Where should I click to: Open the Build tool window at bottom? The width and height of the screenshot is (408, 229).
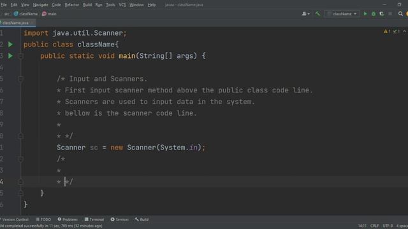click(x=142, y=219)
